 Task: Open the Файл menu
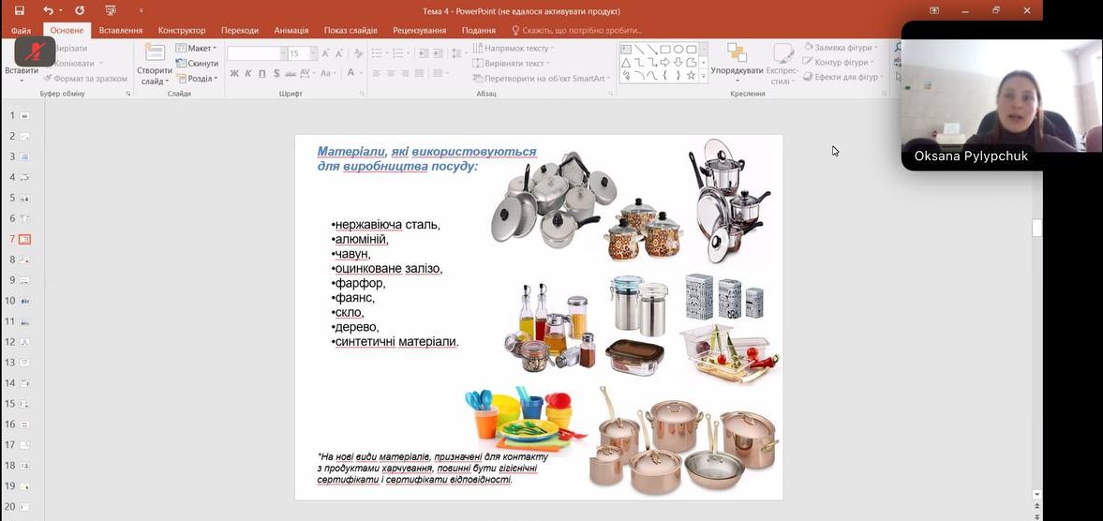[x=22, y=30]
